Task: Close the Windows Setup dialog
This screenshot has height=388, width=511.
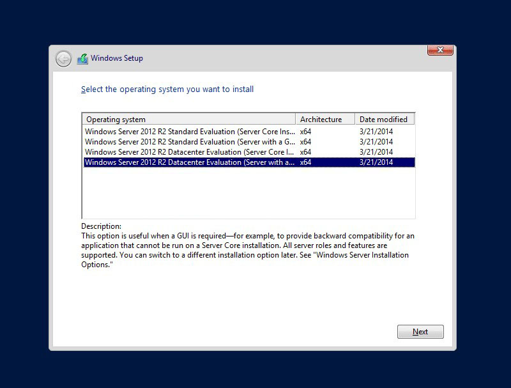Action: pyautogui.click(x=440, y=50)
